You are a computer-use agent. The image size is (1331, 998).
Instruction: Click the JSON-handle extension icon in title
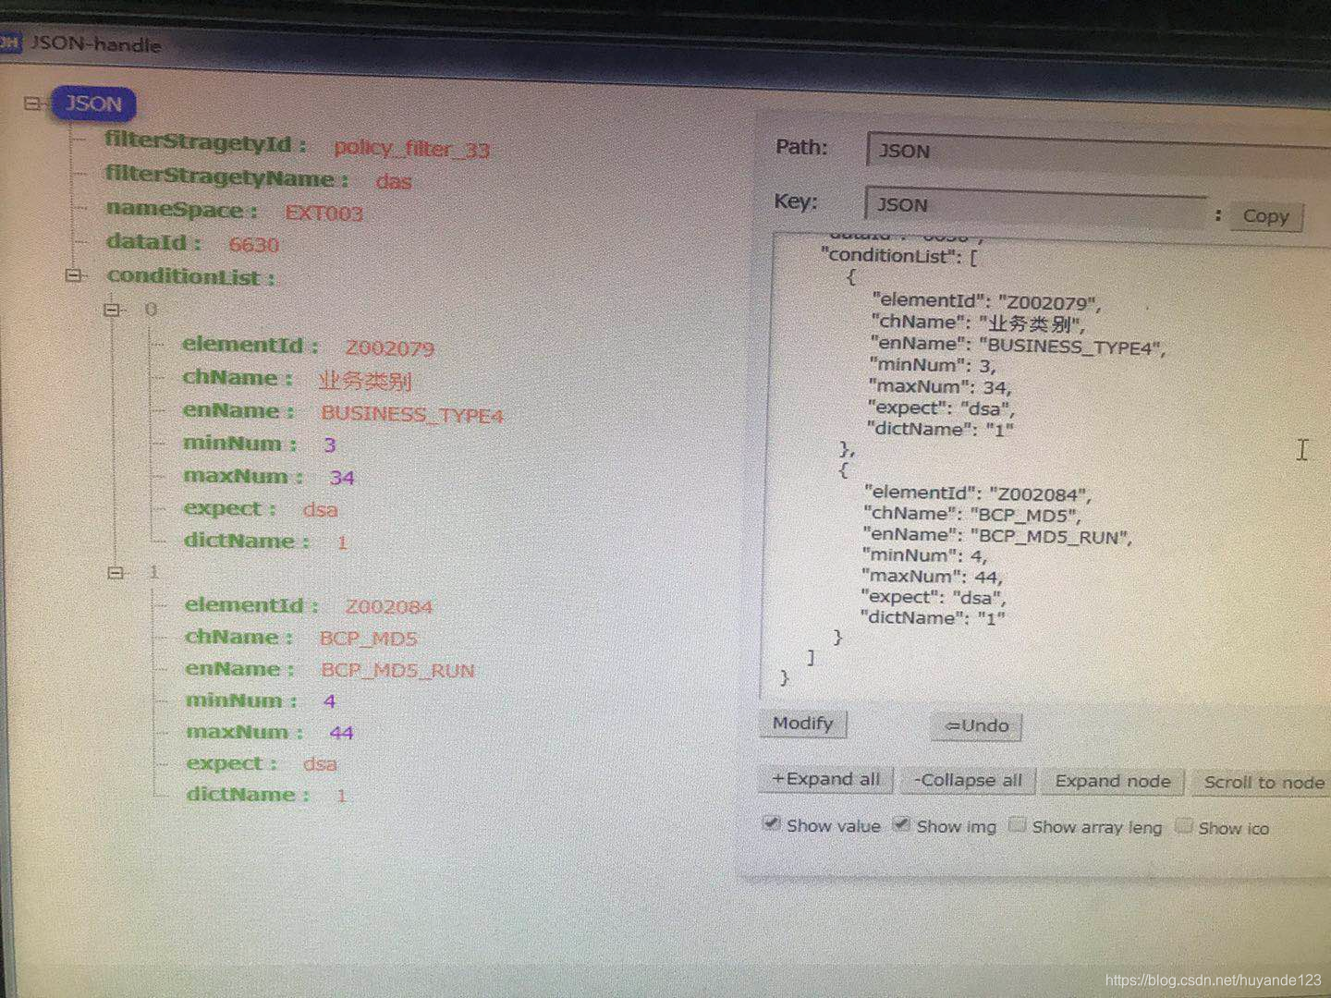(9, 42)
